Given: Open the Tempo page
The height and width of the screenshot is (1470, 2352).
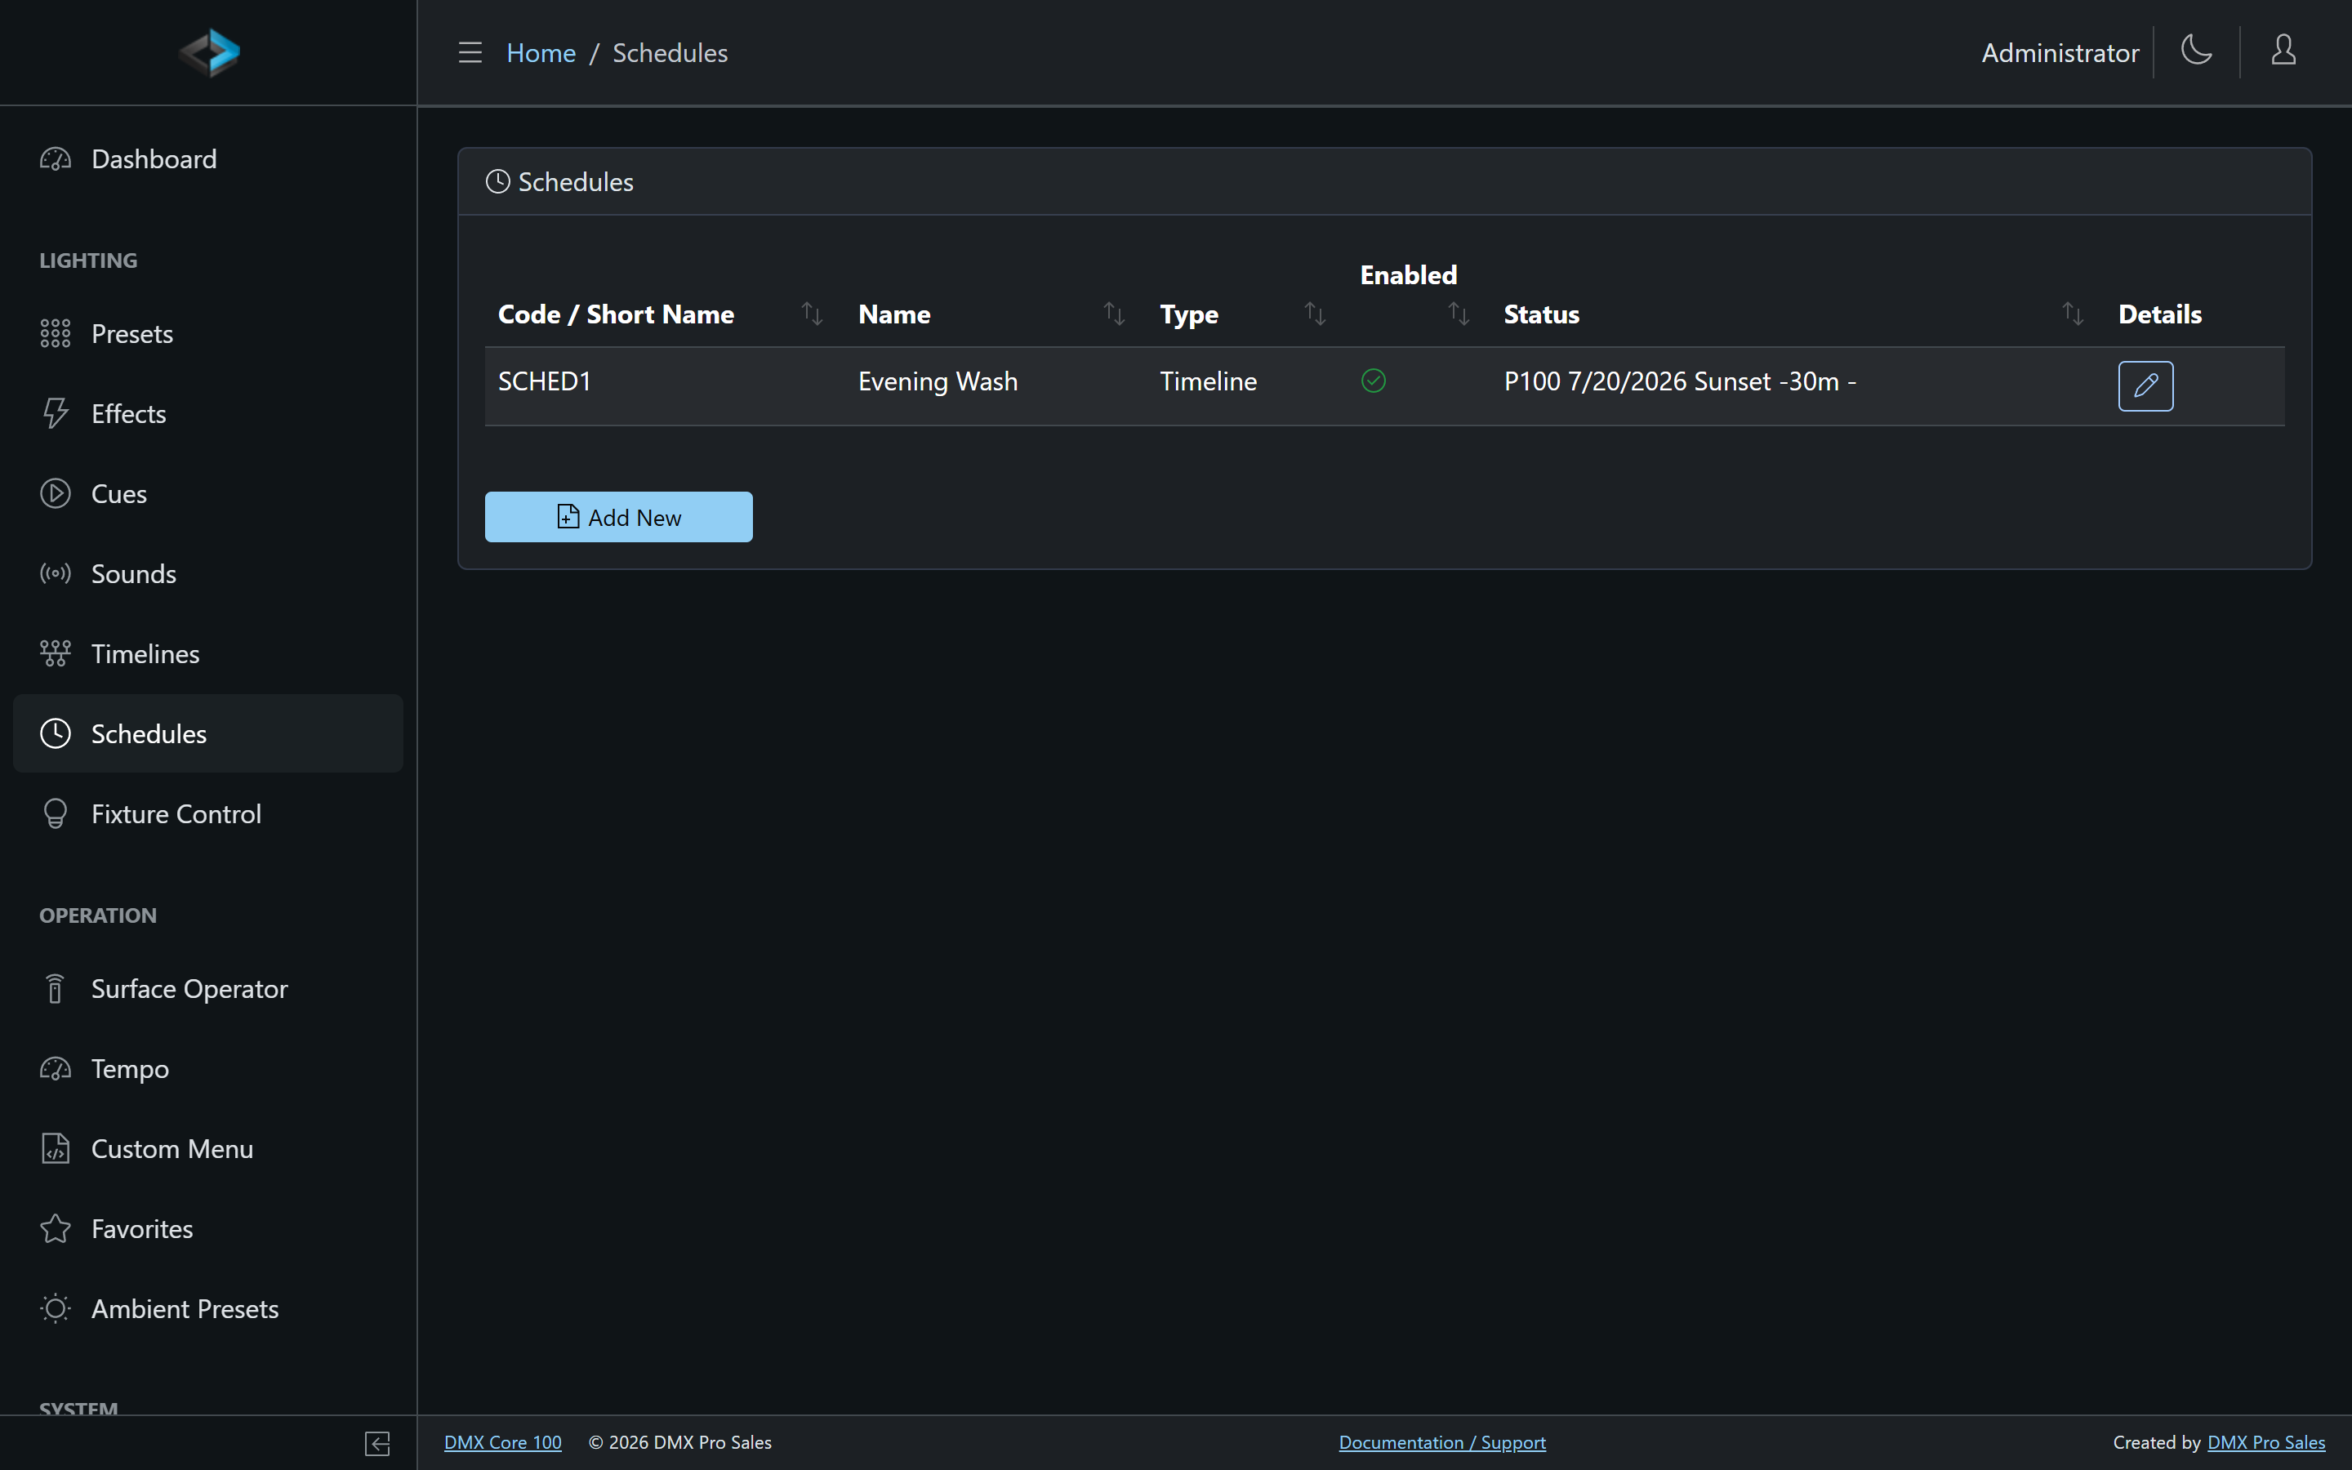Looking at the screenshot, I should pos(208,1068).
